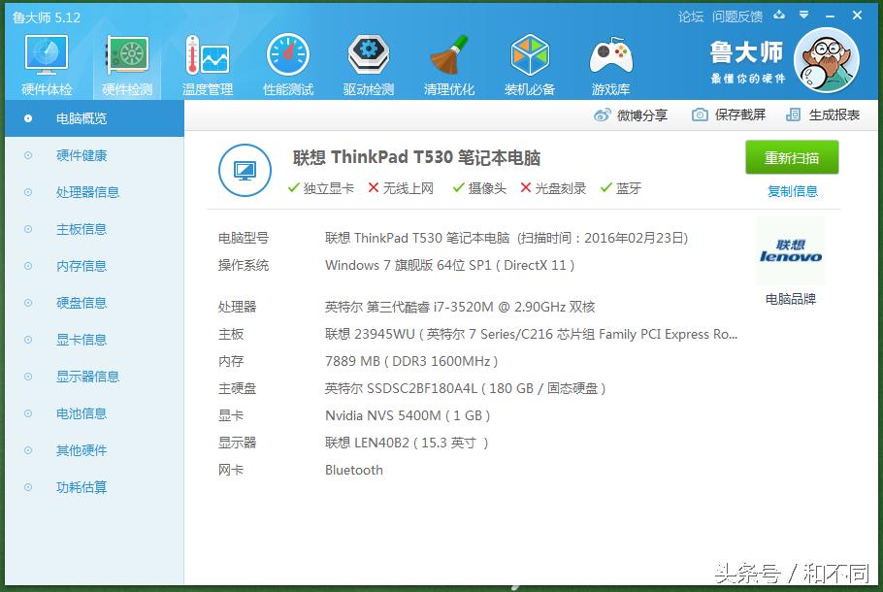Click the 复制信息 copy info link
Screen dimensions: 883x592
point(792,191)
